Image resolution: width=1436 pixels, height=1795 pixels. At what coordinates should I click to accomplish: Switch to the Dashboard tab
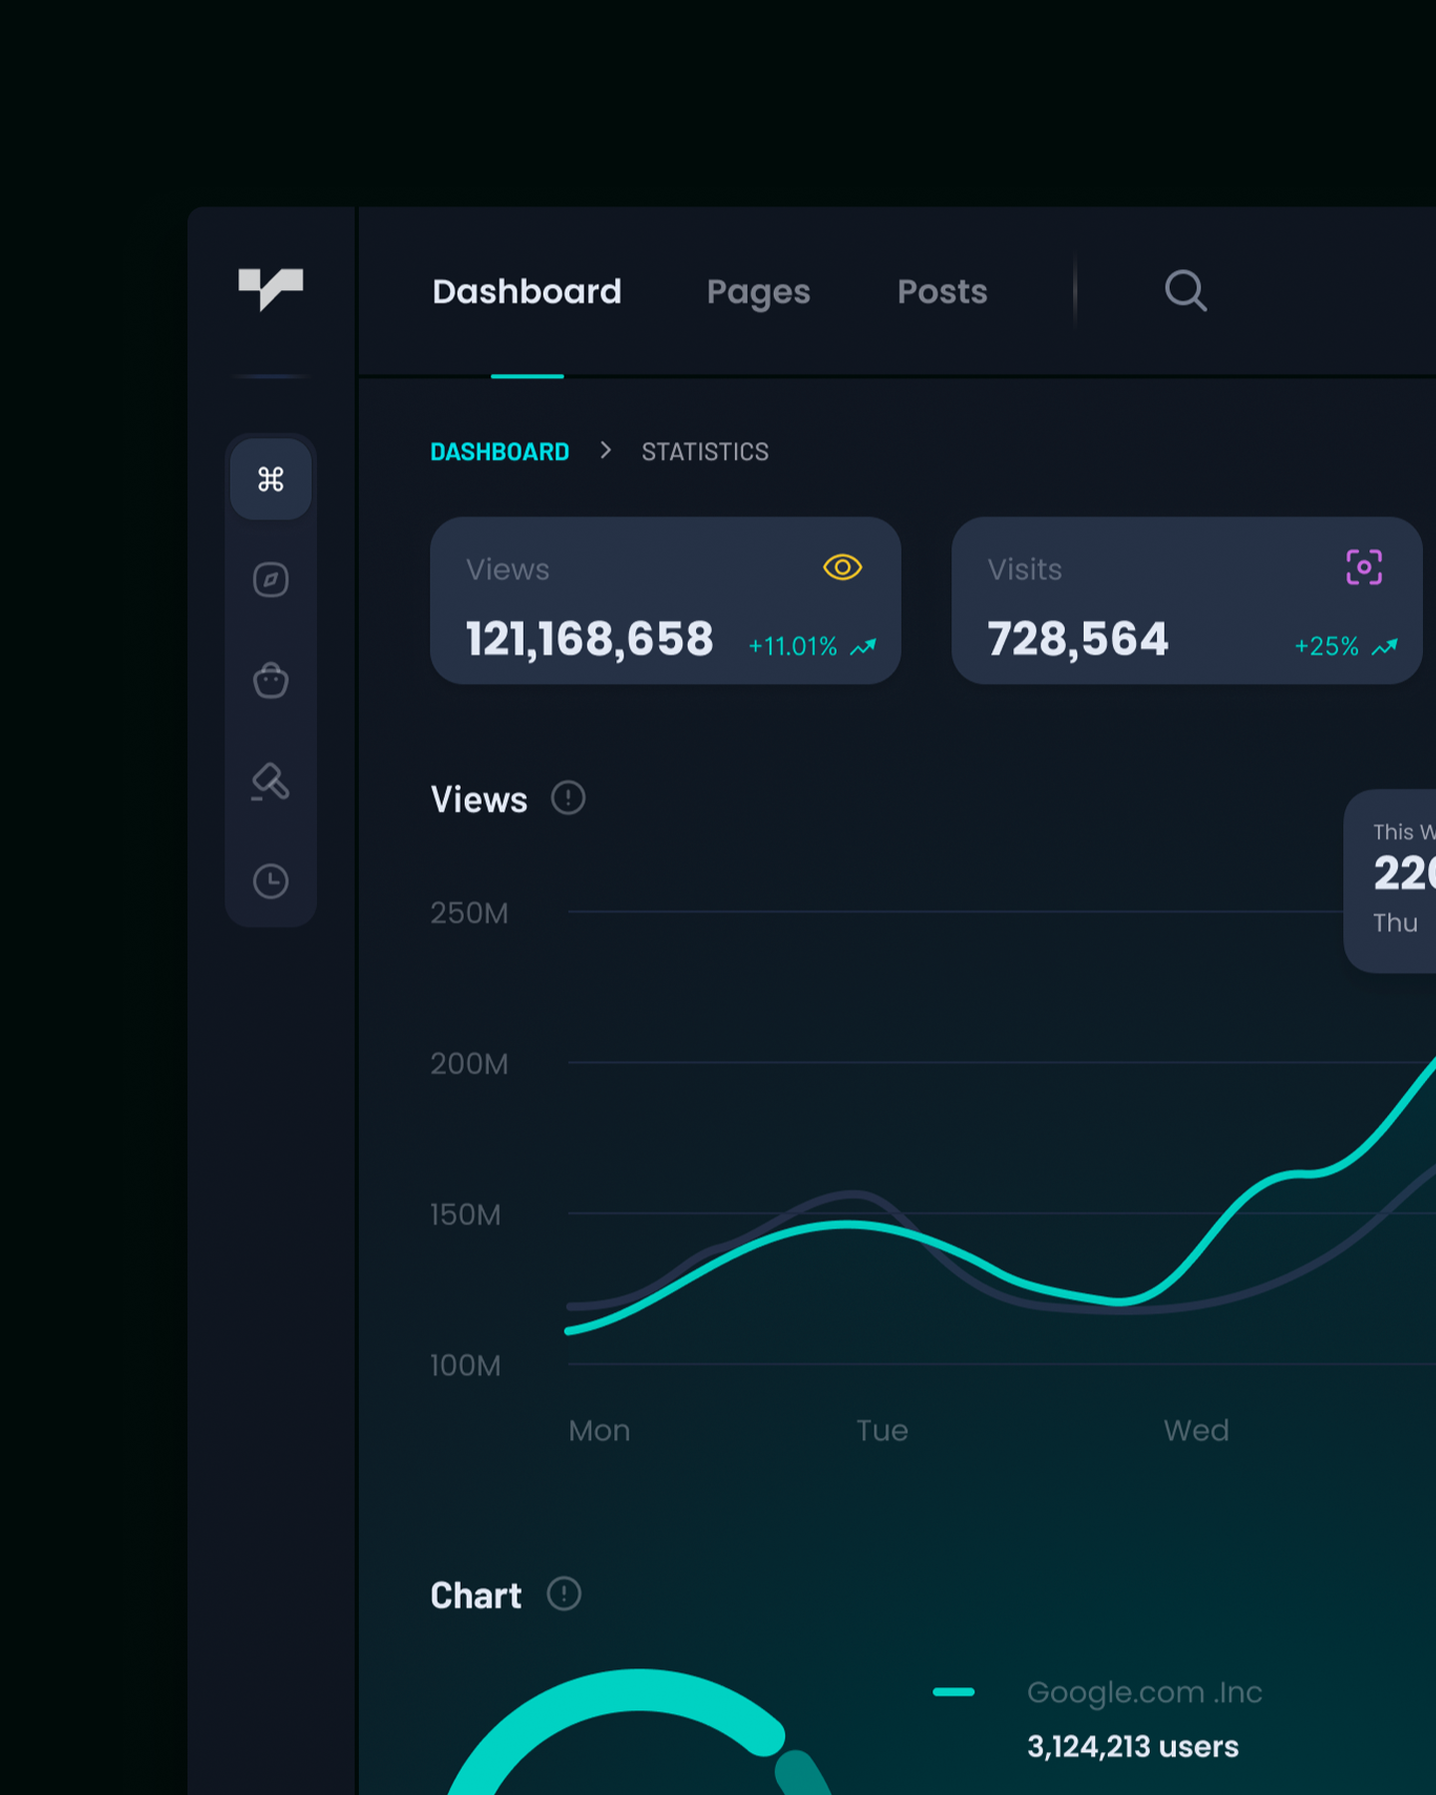pyautogui.click(x=527, y=291)
